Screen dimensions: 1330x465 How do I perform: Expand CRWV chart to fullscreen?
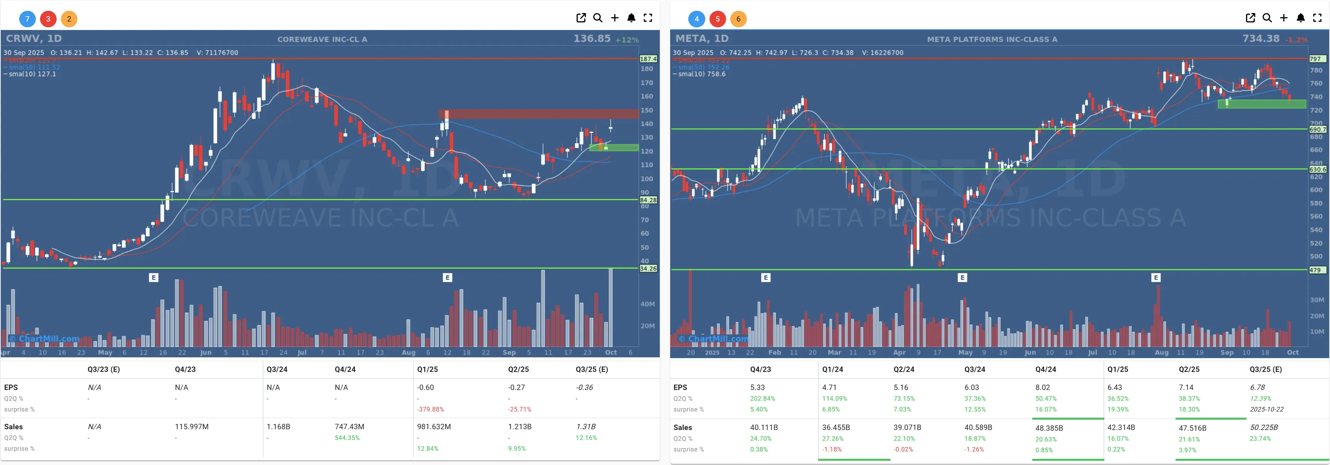click(x=648, y=18)
